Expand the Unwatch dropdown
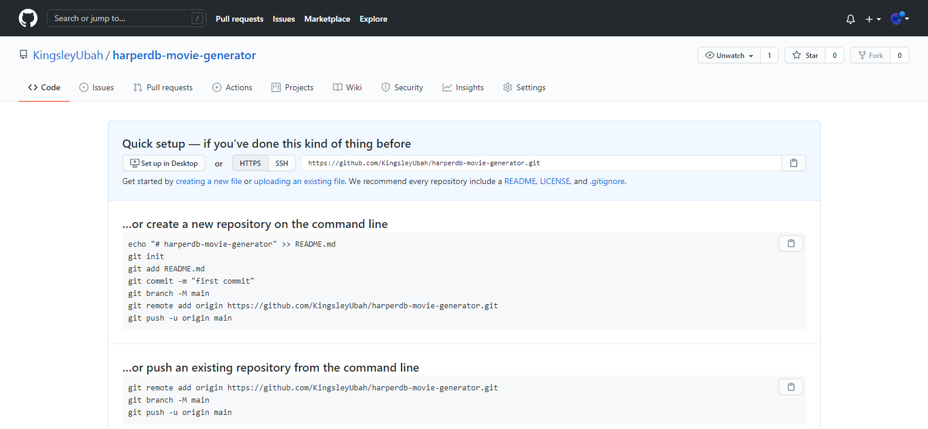The width and height of the screenshot is (928, 429). tap(729, 55)
